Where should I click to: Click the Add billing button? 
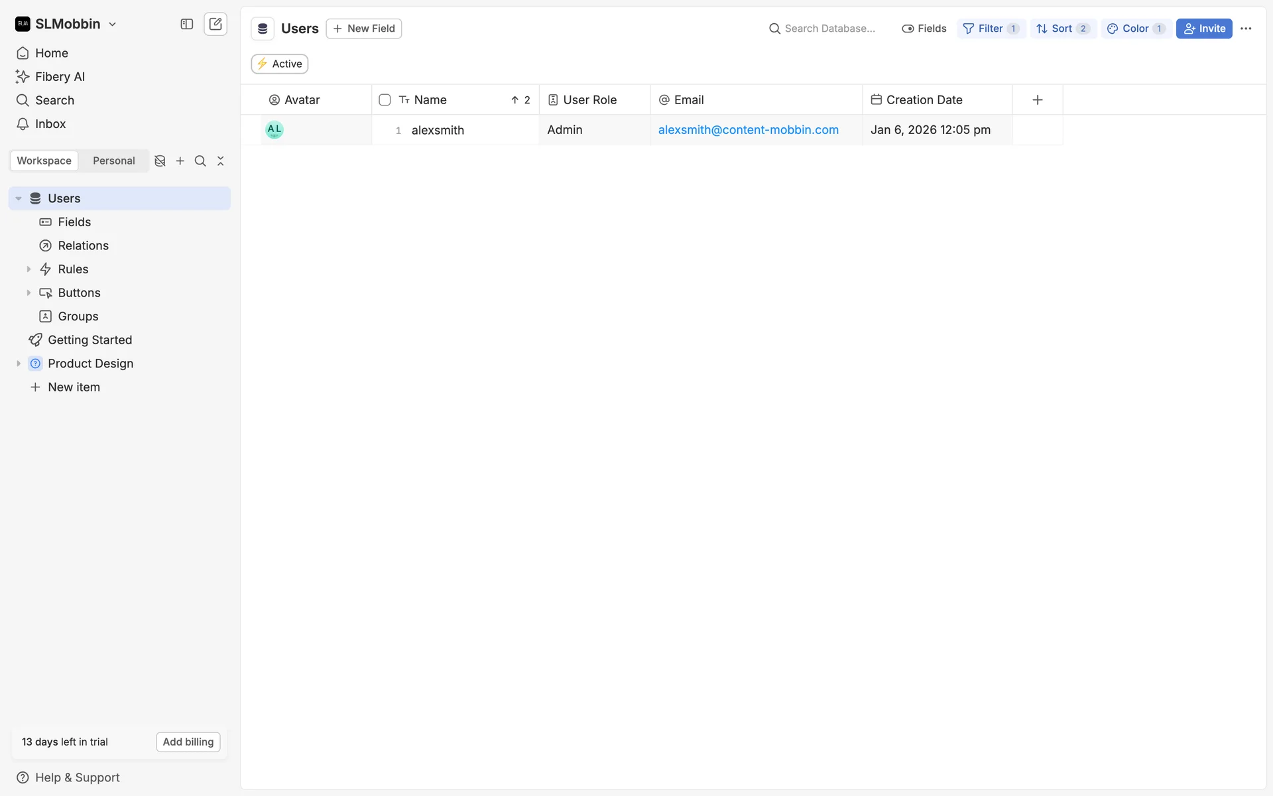tap(188, 742)
